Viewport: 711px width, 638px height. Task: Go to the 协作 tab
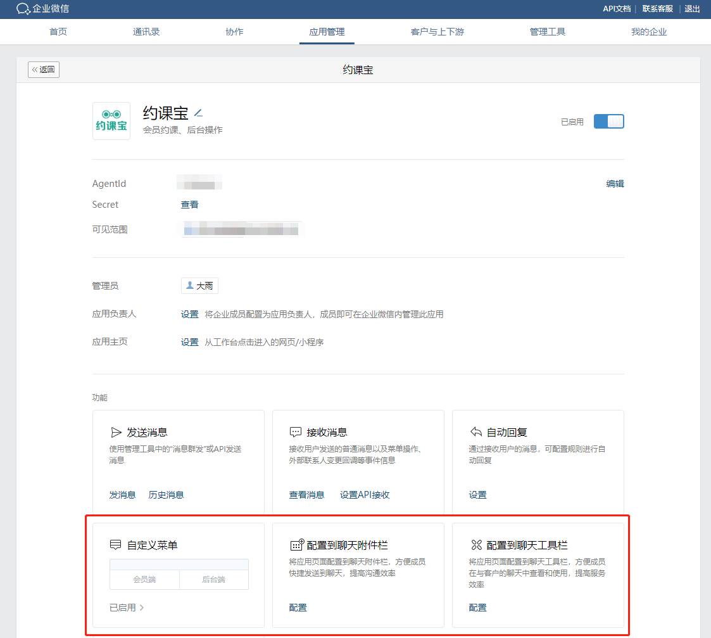pyautogui.click(x=234, y=32)
